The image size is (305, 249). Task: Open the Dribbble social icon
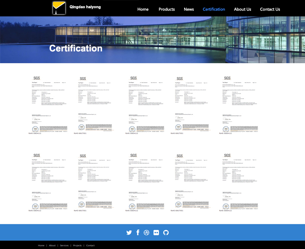146,233
